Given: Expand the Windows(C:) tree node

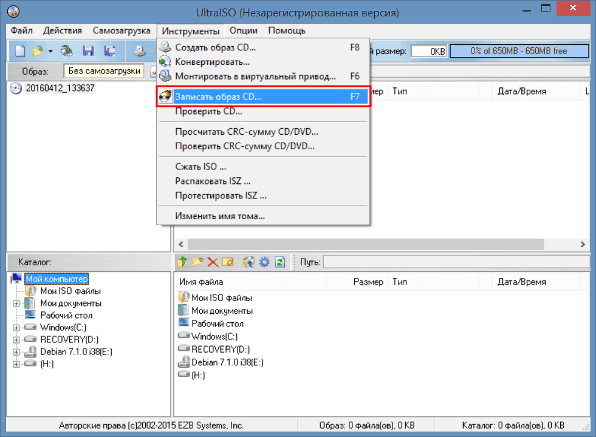Looking at the screenshot, I should 16,328.
